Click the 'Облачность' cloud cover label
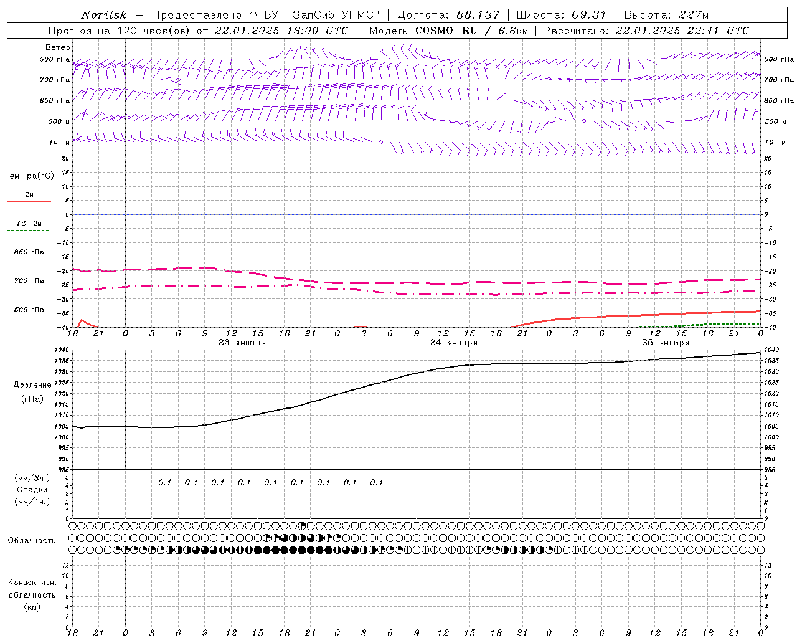Viewport: 797px width, 638px height. pyautogui.click(x=32, y=540)
